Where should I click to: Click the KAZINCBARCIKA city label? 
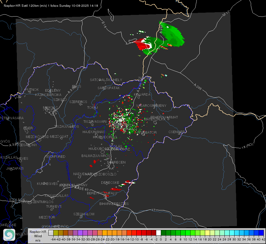click(x=48, y=95)
